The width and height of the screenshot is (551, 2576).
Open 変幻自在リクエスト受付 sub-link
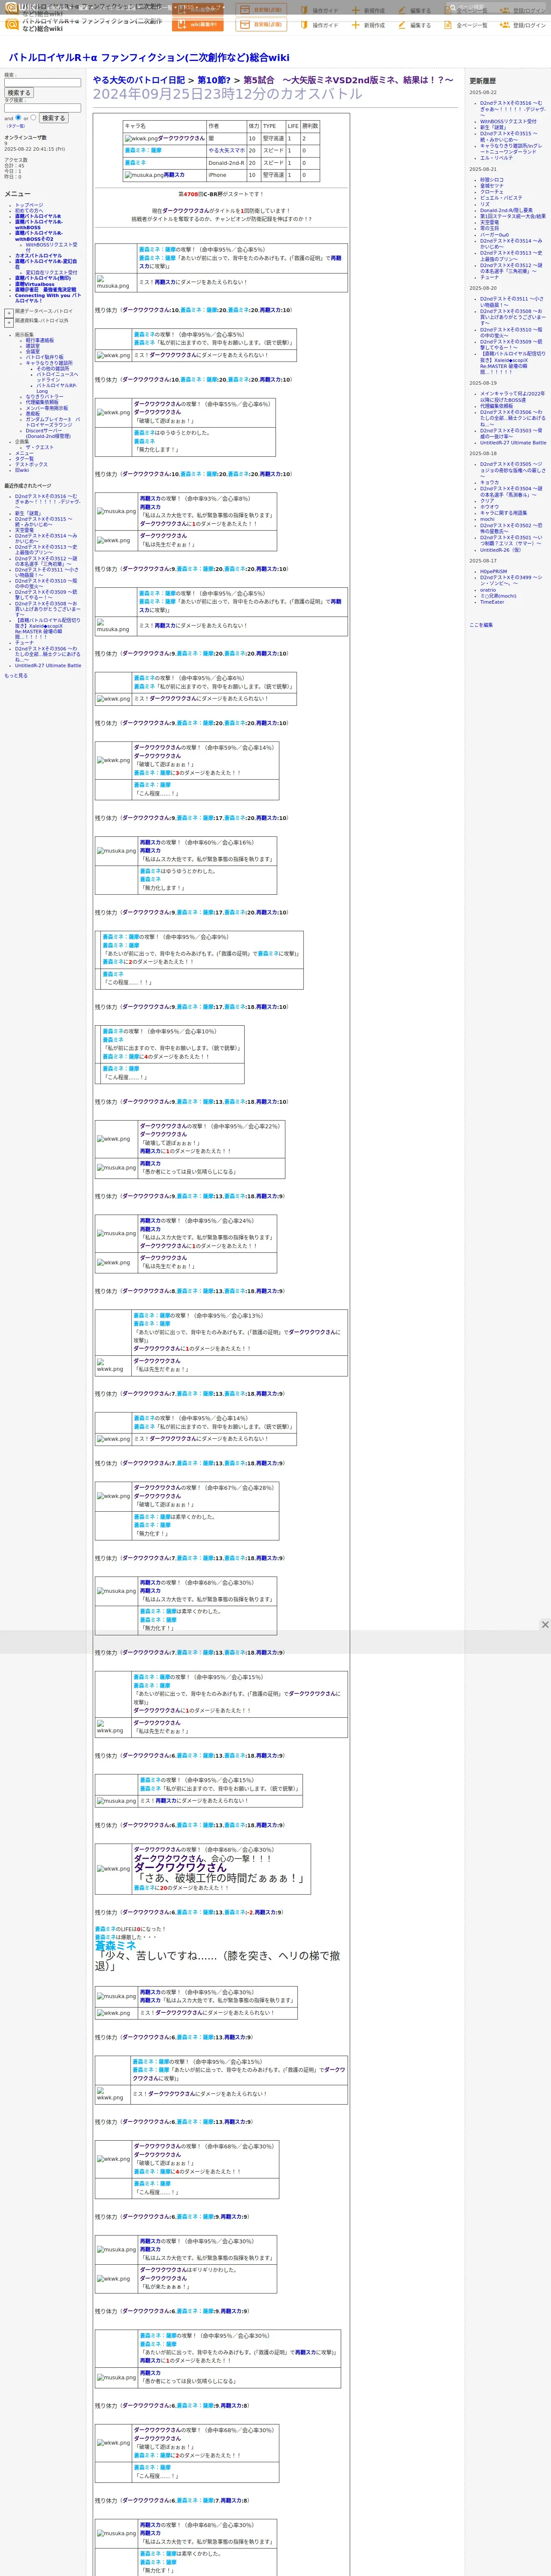coord(51,272)
